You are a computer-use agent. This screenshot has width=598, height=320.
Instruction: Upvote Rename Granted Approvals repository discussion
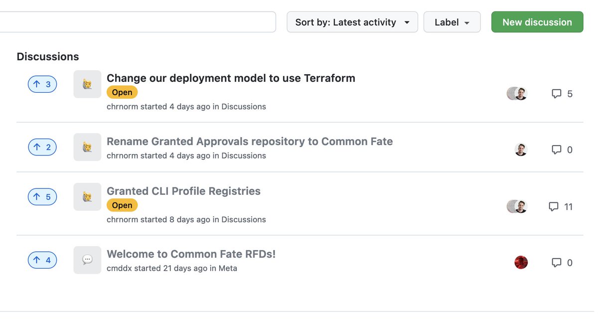pyautogui.click(x=42, y=148)
